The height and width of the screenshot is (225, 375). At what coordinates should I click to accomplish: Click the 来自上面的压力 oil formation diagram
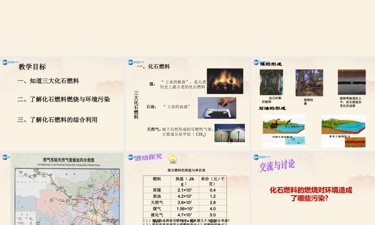click(343, 131)
